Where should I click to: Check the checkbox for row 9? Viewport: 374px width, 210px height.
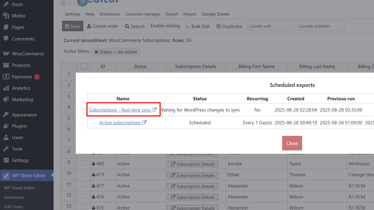click(x=84, y=163)
